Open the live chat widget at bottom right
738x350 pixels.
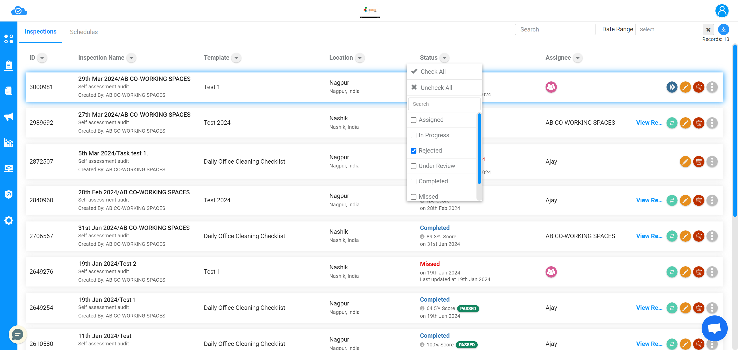(x=714, y=328)
